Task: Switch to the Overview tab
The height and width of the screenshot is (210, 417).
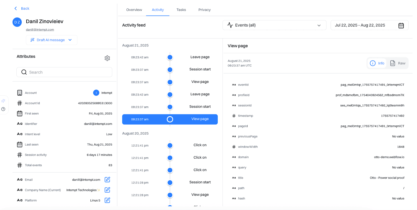Action: [x=134, y=10]
